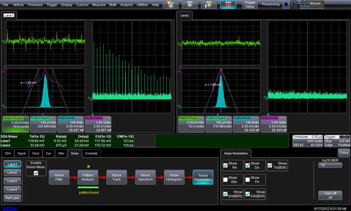Click the arrow icon beside Processing

point(294,4)
